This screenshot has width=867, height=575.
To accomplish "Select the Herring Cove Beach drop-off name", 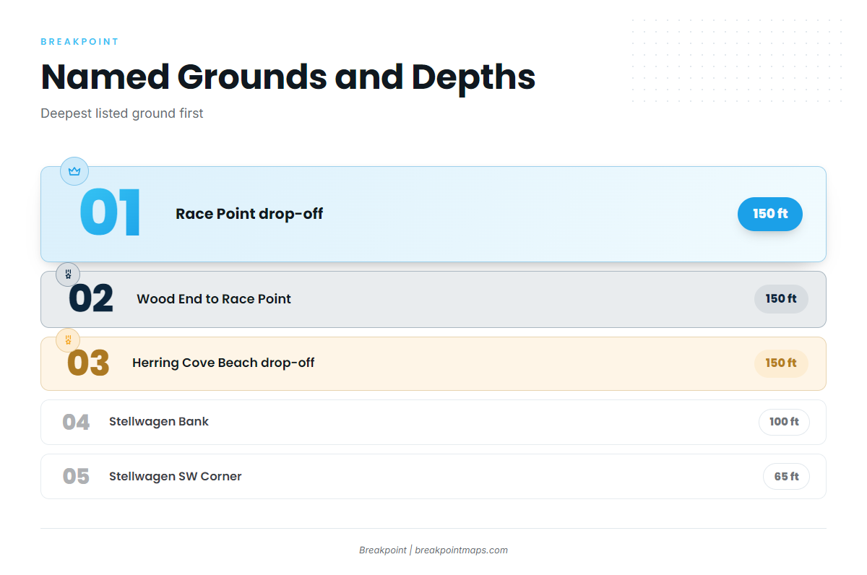I will 223,363.
